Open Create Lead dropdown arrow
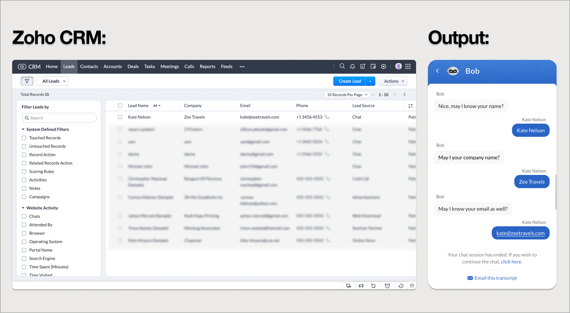570x313 pixels. [x=370, y=81]
